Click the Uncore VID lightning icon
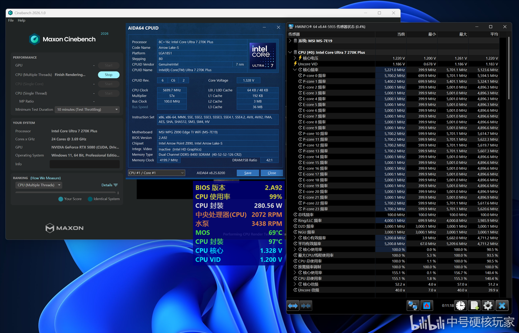The width and height of the screenshot is (519, 333). (x=295, y=64)
